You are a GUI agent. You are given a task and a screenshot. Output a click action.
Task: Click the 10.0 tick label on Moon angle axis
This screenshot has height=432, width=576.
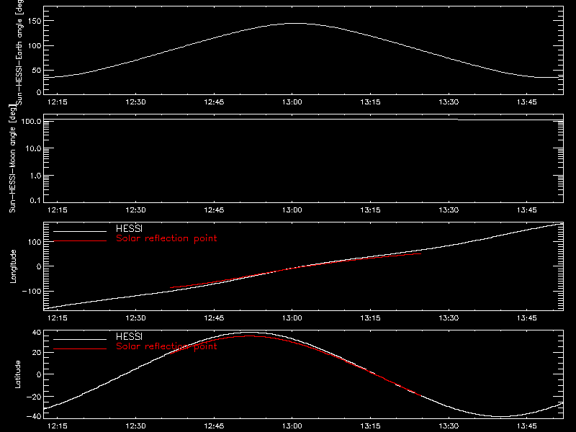(33, 149)
